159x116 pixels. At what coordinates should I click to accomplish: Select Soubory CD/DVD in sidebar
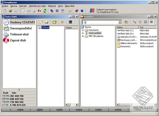pos(19,22)
